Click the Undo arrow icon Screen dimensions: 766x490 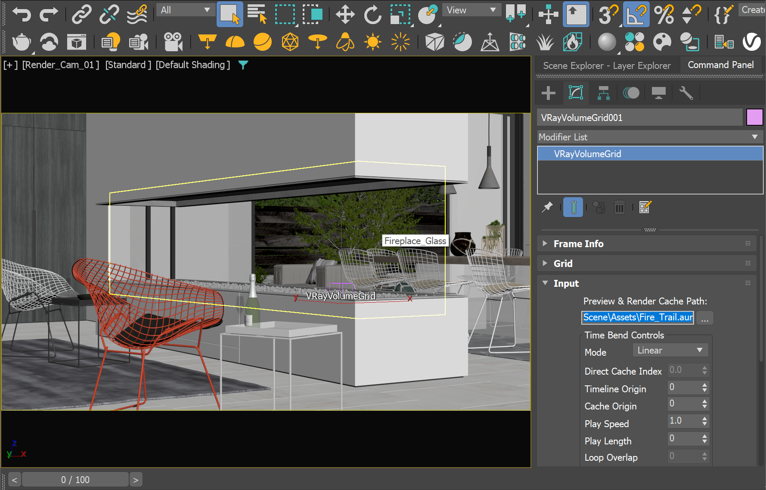click(22, 14)
